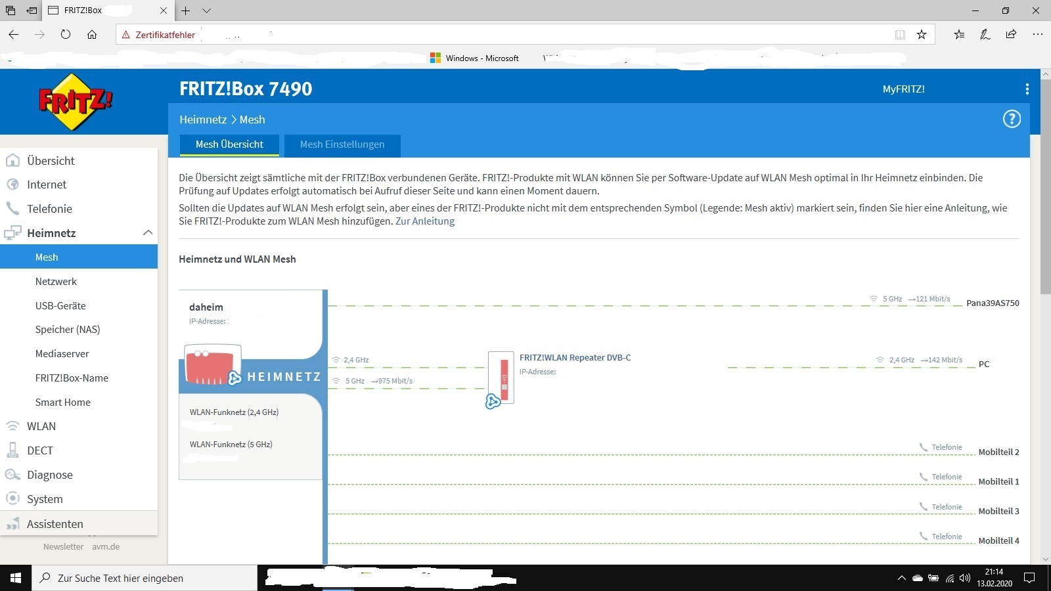The image size is (1051, 591).
Task: Click the DECT phone icon in sidebar
Action: pos(12,450)
